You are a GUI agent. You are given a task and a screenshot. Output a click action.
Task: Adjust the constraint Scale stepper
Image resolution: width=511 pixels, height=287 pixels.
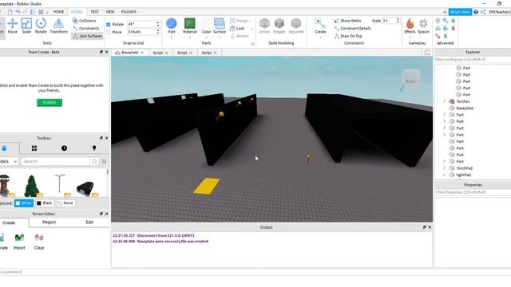[398, 21]
